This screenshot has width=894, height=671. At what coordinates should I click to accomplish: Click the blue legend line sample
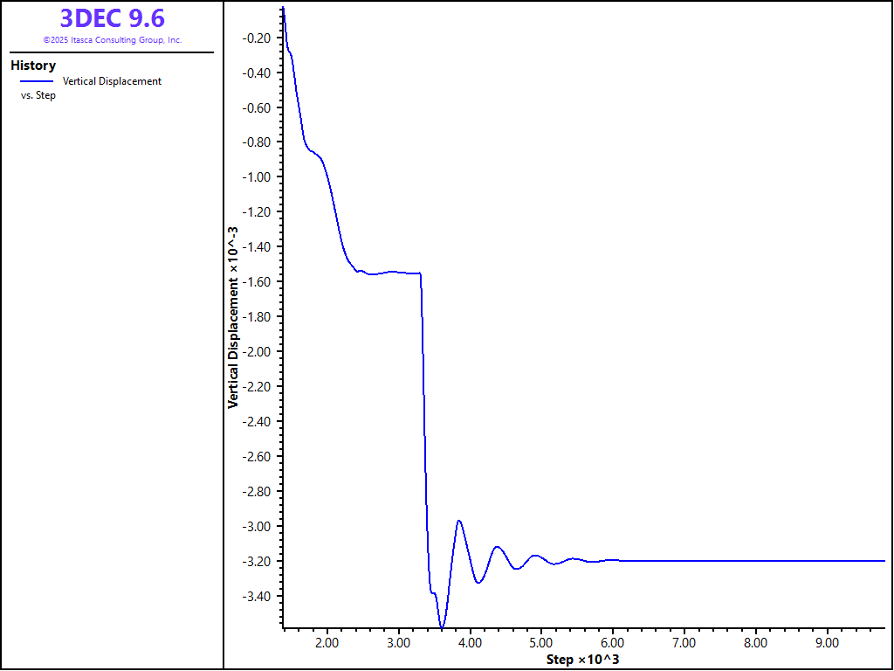click(x=37, y=81)
